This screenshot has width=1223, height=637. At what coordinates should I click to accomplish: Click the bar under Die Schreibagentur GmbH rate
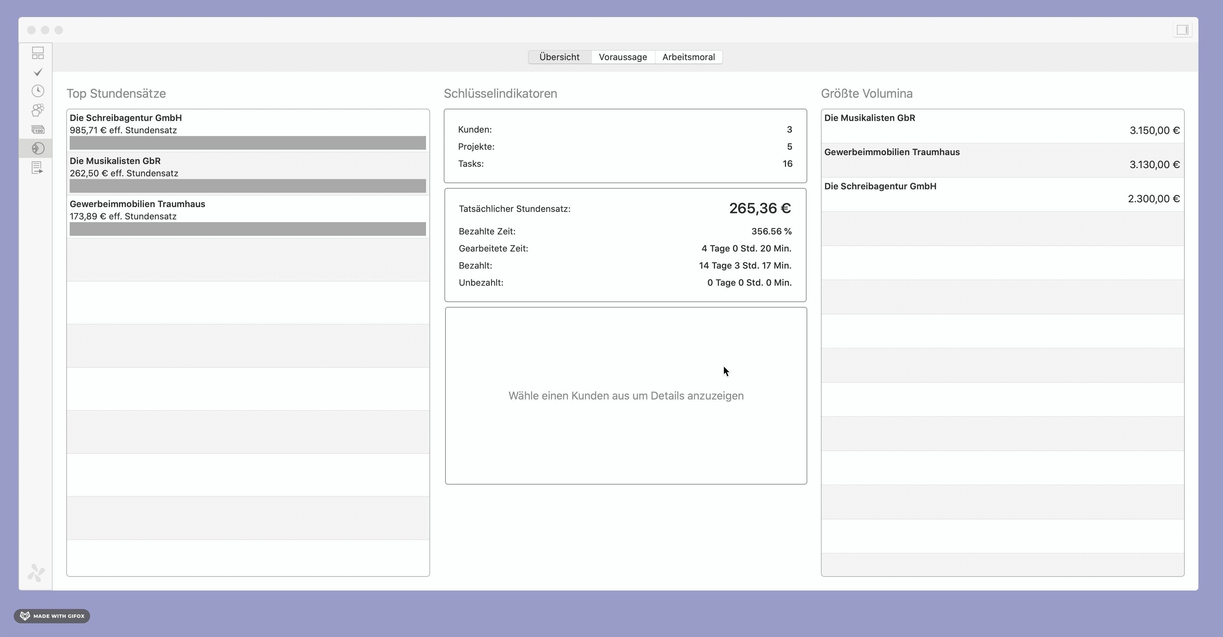pos(248,143)
